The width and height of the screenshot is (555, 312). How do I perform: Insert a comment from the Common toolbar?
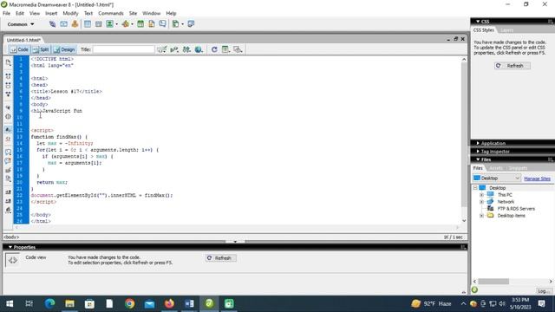pyautogui.click(x=162, y=24)
